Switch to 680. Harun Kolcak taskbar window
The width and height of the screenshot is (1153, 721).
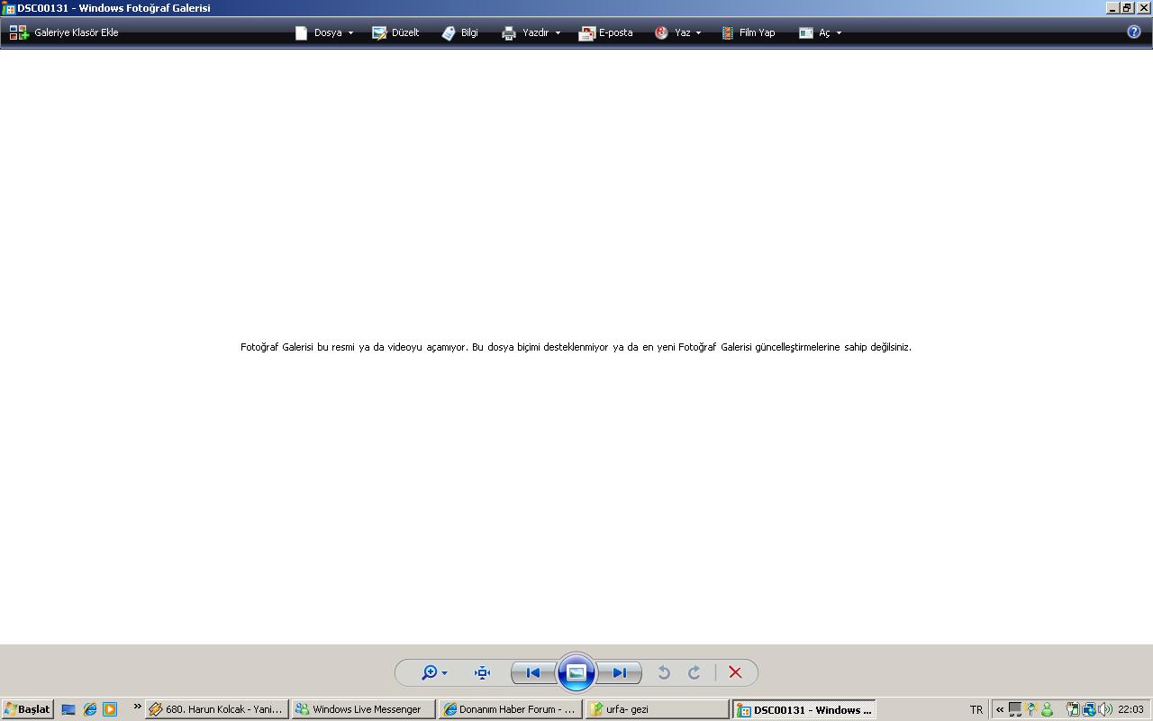click(x=216, y=709)
